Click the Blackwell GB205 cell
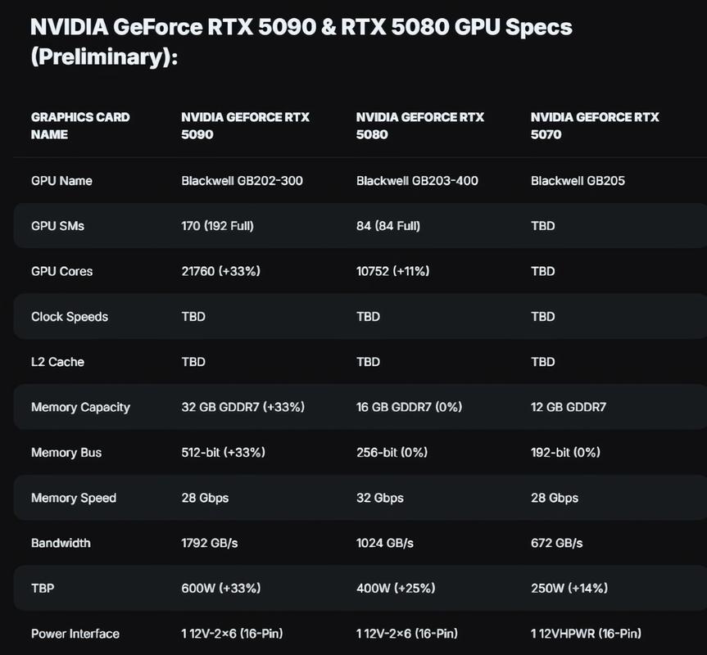The width and height of the screenshot is (707, 655). coord(578,180)
